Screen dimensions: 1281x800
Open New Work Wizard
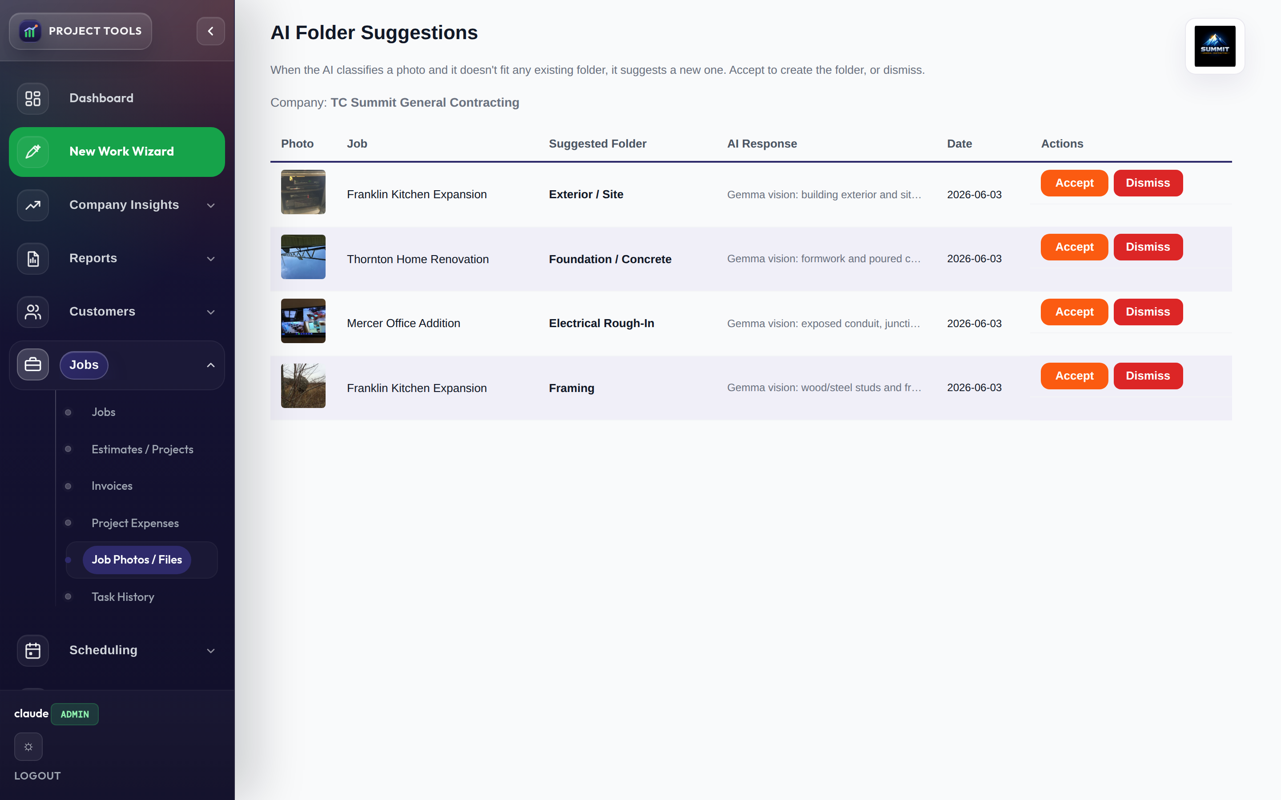tap(117, 152)
